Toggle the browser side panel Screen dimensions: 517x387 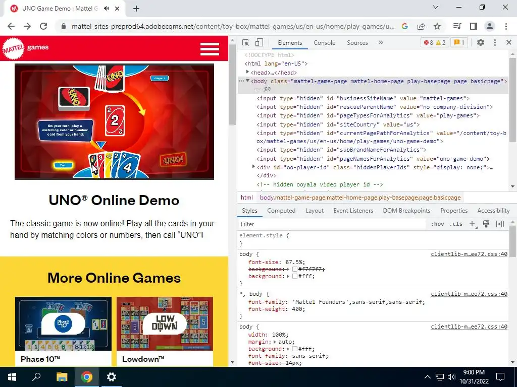click(474, 26)
